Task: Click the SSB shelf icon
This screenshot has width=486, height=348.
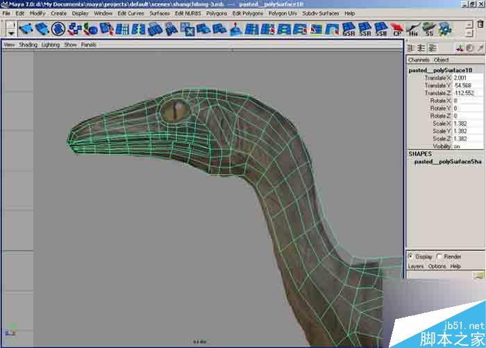Action: [380, 29]
